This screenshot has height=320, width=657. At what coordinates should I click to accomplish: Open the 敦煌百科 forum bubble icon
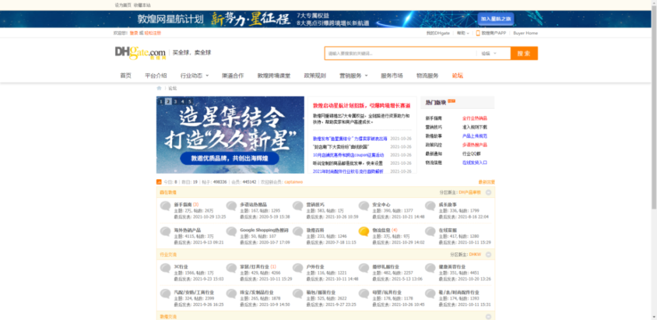click(298, 231)
